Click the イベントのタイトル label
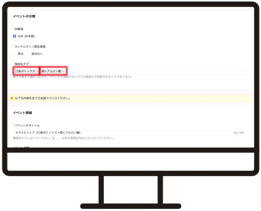Viewport: 261px width, 211px height. click(x=27, y=126)
